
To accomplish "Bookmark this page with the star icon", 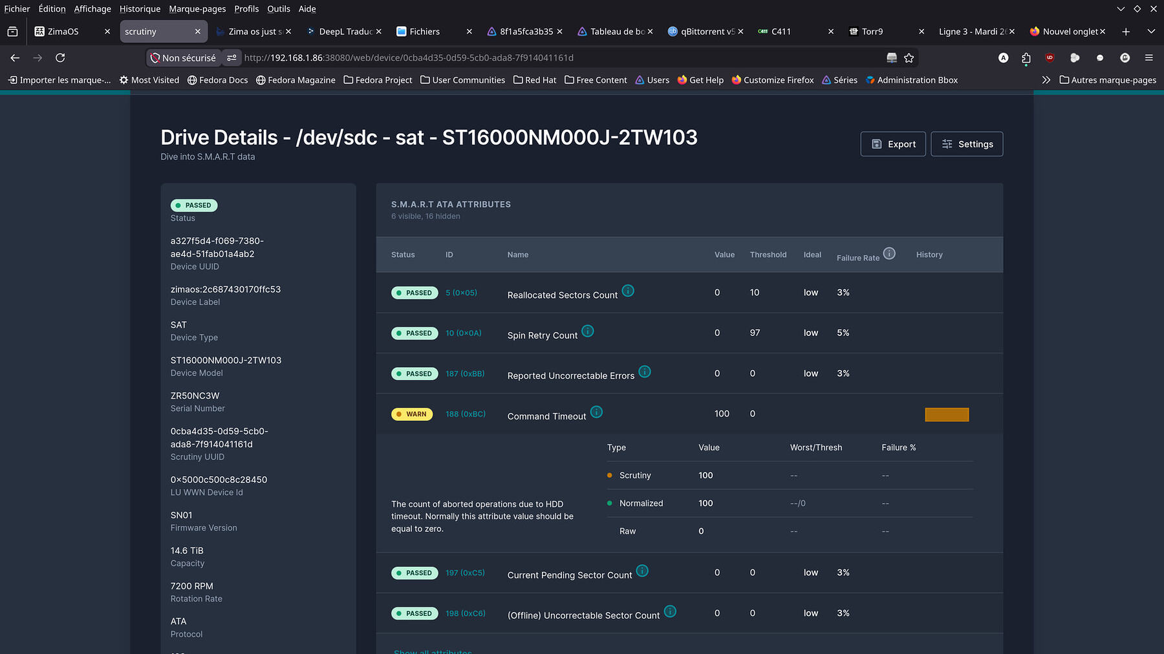I will pos(909,58).
